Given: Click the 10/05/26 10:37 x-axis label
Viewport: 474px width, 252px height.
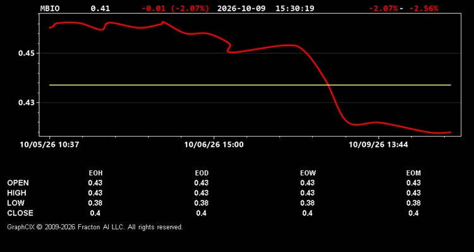Looking at the screenshot, I should pos(49,145).
